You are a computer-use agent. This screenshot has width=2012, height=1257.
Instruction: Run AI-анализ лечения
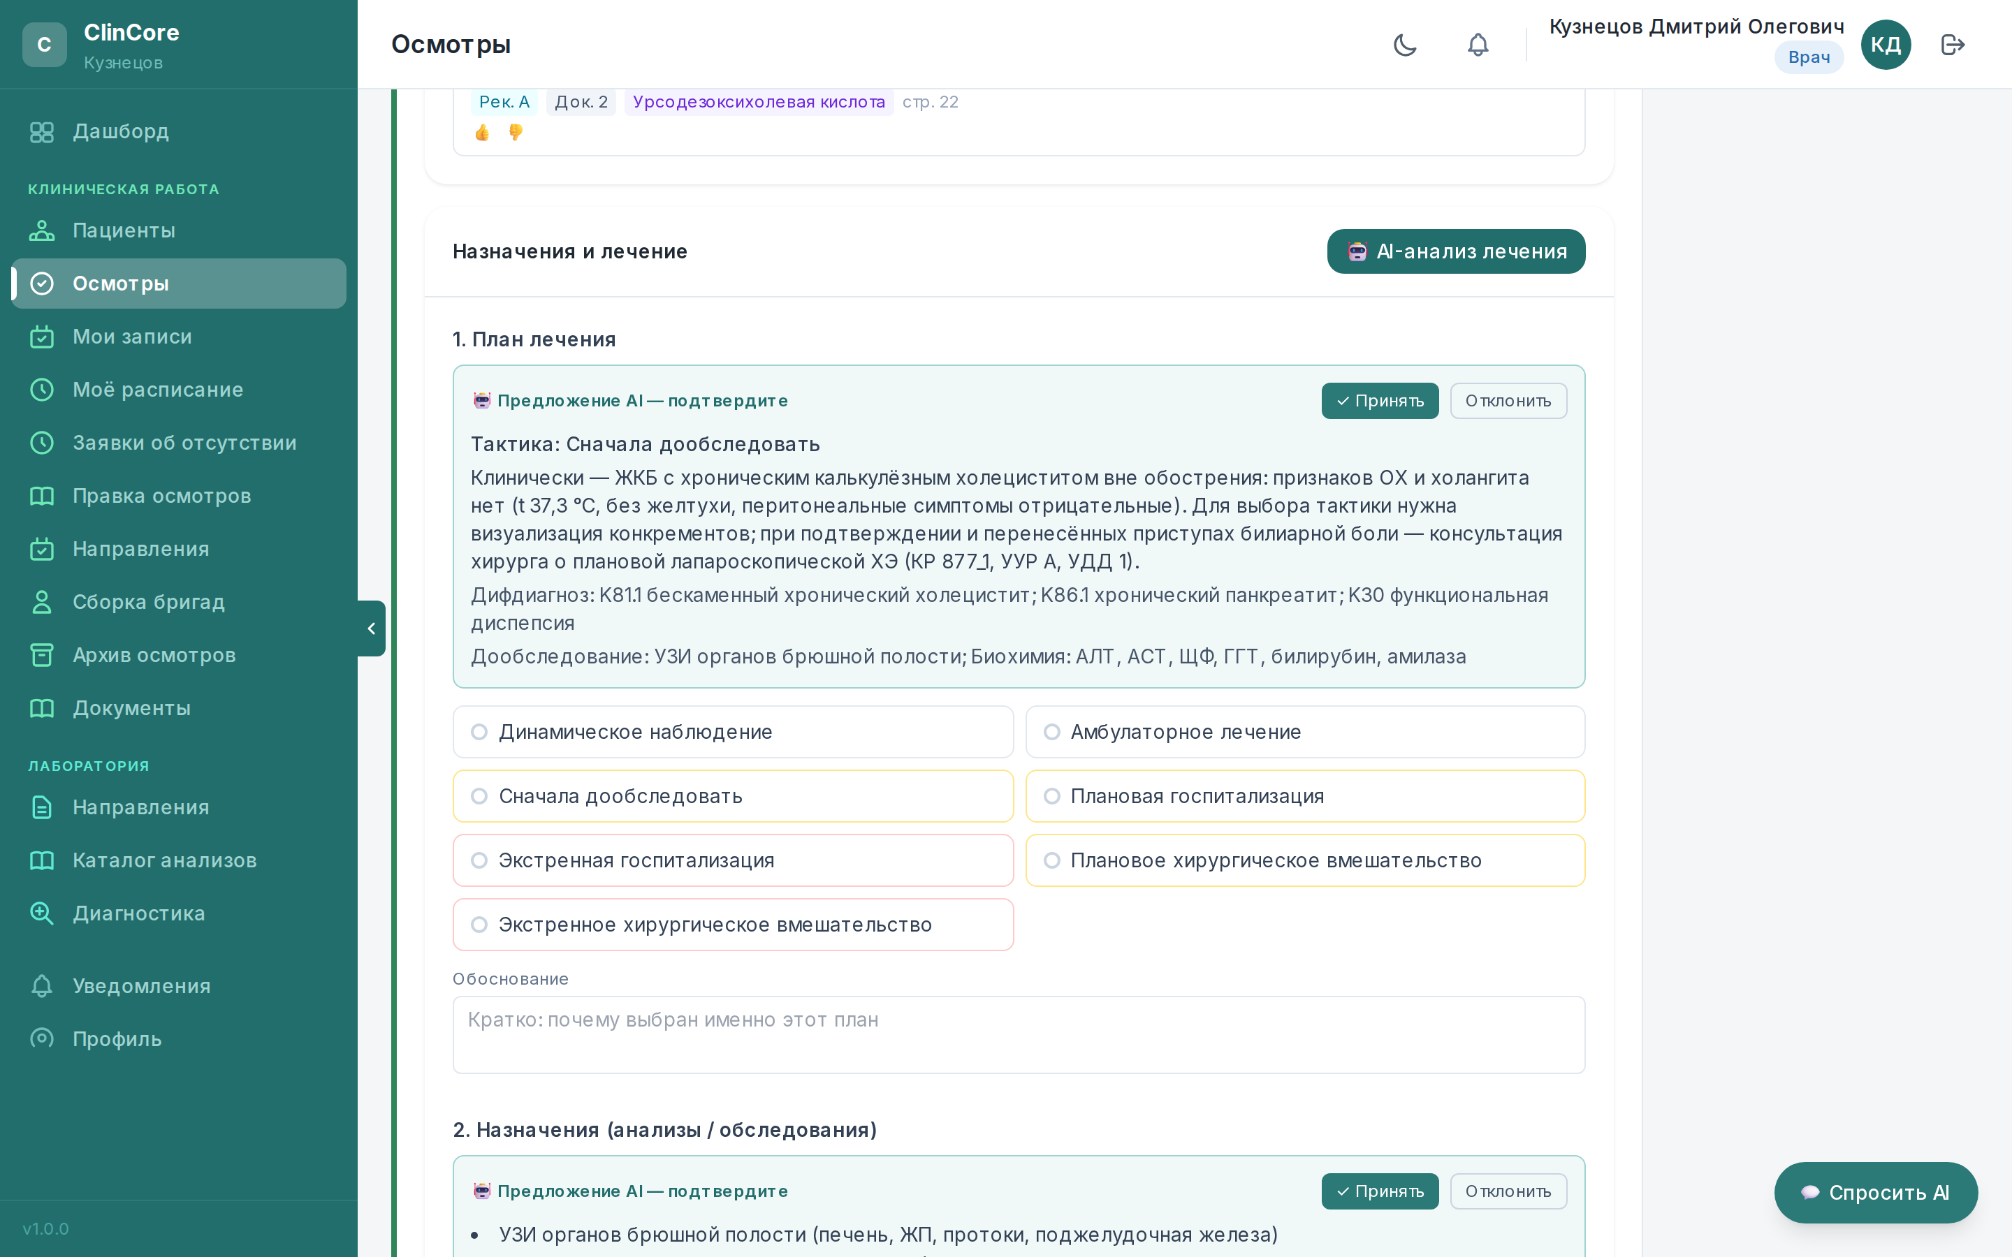tap(1456, 252)
